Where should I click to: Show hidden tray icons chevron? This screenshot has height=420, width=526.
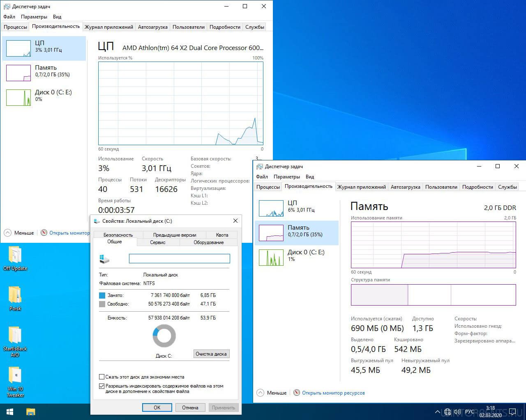tap(437, 412)
